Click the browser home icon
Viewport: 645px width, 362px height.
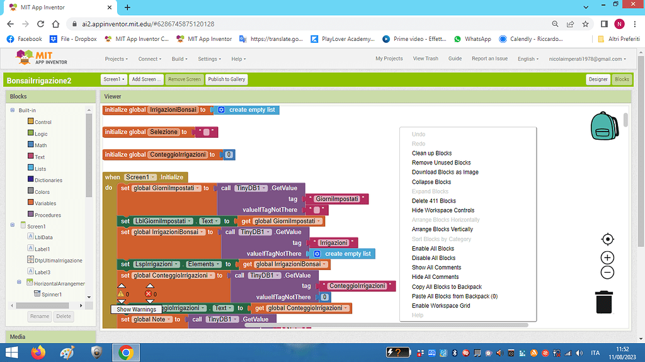55,24
